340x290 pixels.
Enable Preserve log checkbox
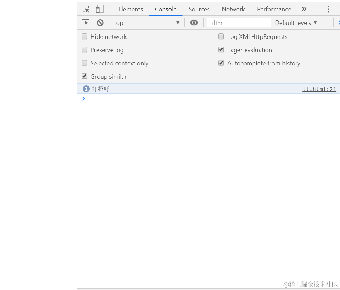coord(84,50)
